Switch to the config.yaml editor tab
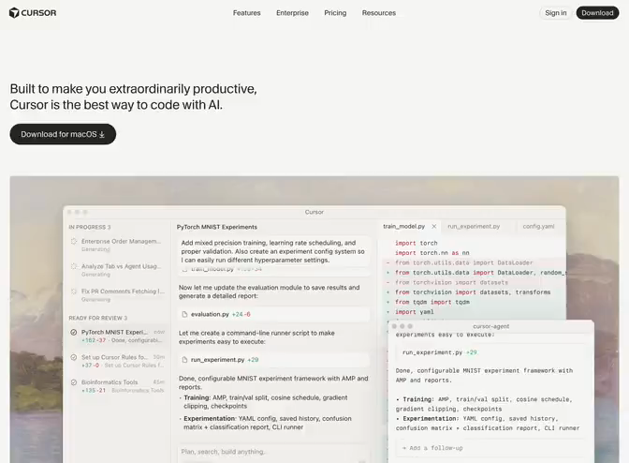This screenshot has width=629, height=463. [x=538, y=226]
